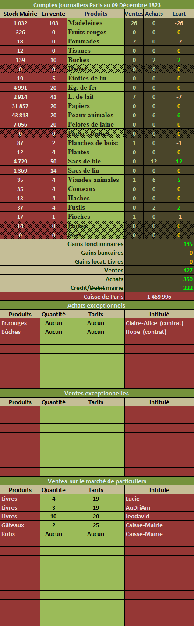The image size is (194, 626).
Task: Select the Stock Mairie column header
Action: coord(20,14)
